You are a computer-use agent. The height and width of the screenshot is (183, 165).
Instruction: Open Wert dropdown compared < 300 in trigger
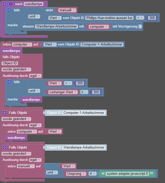[55, 83]
